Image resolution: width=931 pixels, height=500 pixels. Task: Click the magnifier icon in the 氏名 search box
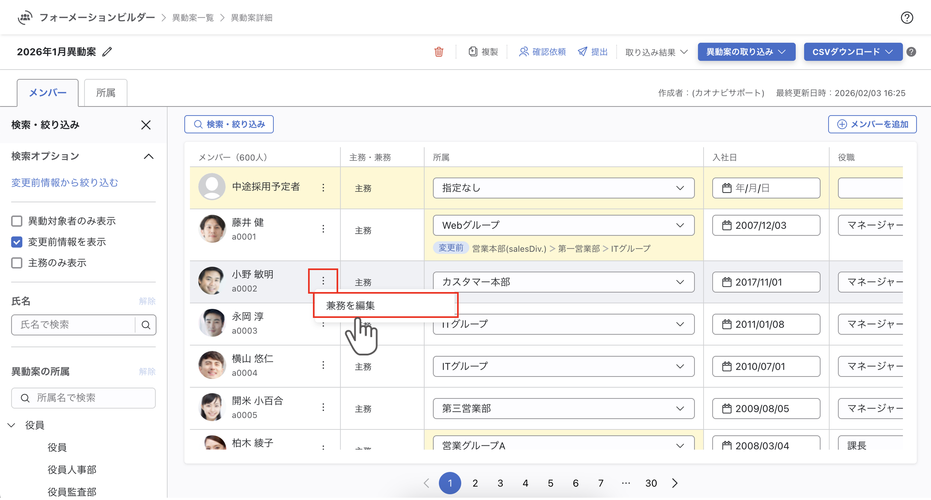(x=146, y=326)
